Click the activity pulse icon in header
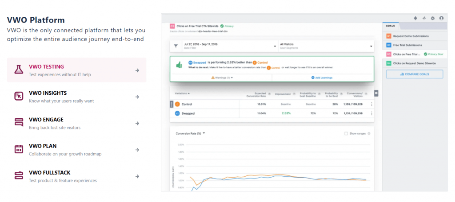The image size is (455, 202). coord(424,18)
